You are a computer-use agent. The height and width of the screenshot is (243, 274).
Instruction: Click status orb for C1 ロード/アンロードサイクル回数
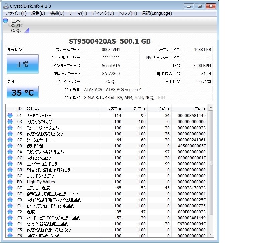(10, 206)
